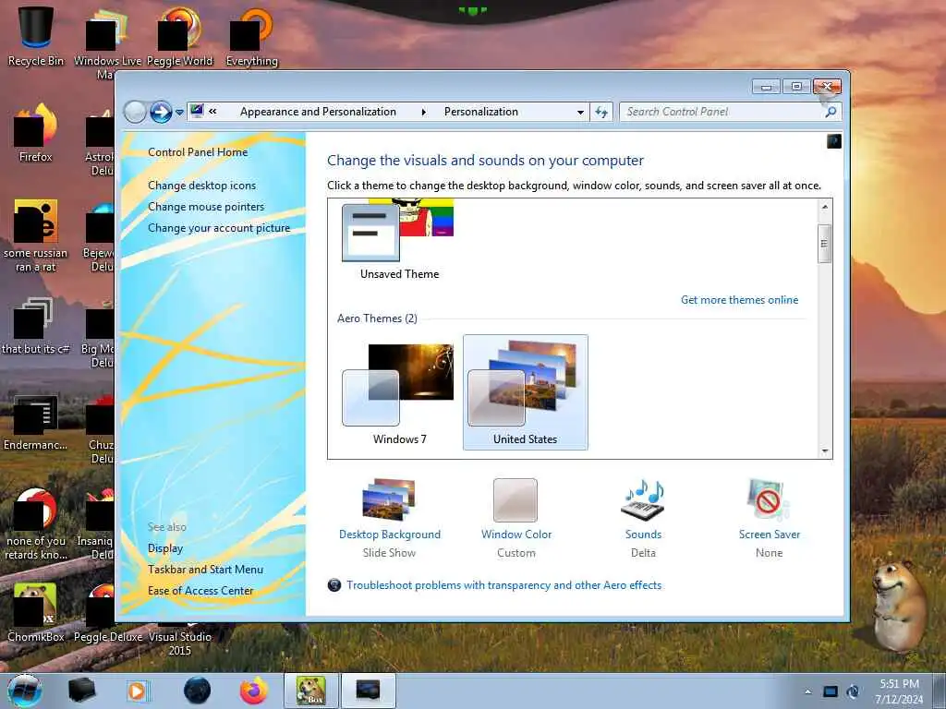The image size is (946, 709).
Task: Click the Windows Start orb
Action: (24, 691)
